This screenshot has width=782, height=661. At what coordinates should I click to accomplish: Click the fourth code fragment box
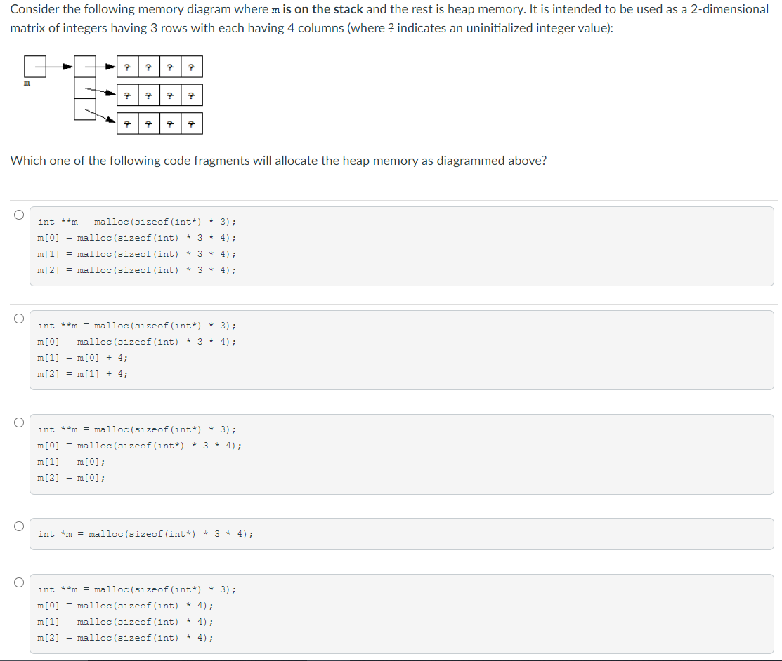(400, 533)
